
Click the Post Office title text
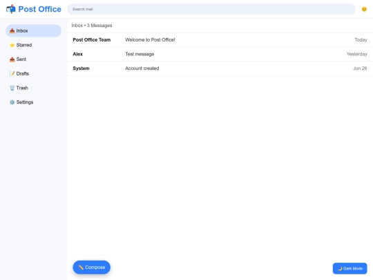click(40, 9)
